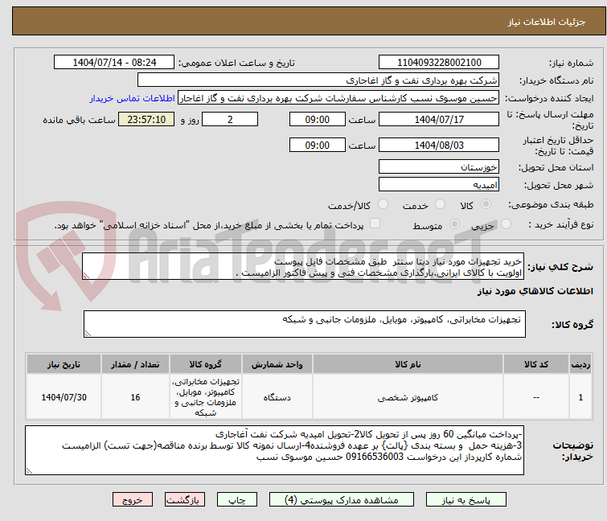Click the دستگاه unit cell
The height and width of the screenshot is (521, 607).
pyautogui.click(x=277, y=397)
